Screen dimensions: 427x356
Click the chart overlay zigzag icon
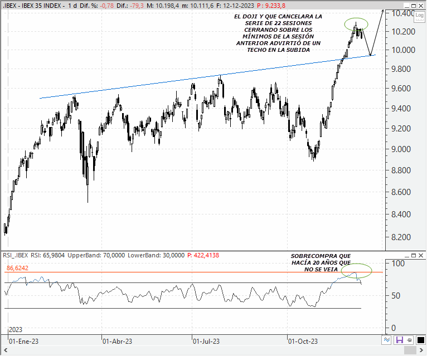tap(387, 340)
